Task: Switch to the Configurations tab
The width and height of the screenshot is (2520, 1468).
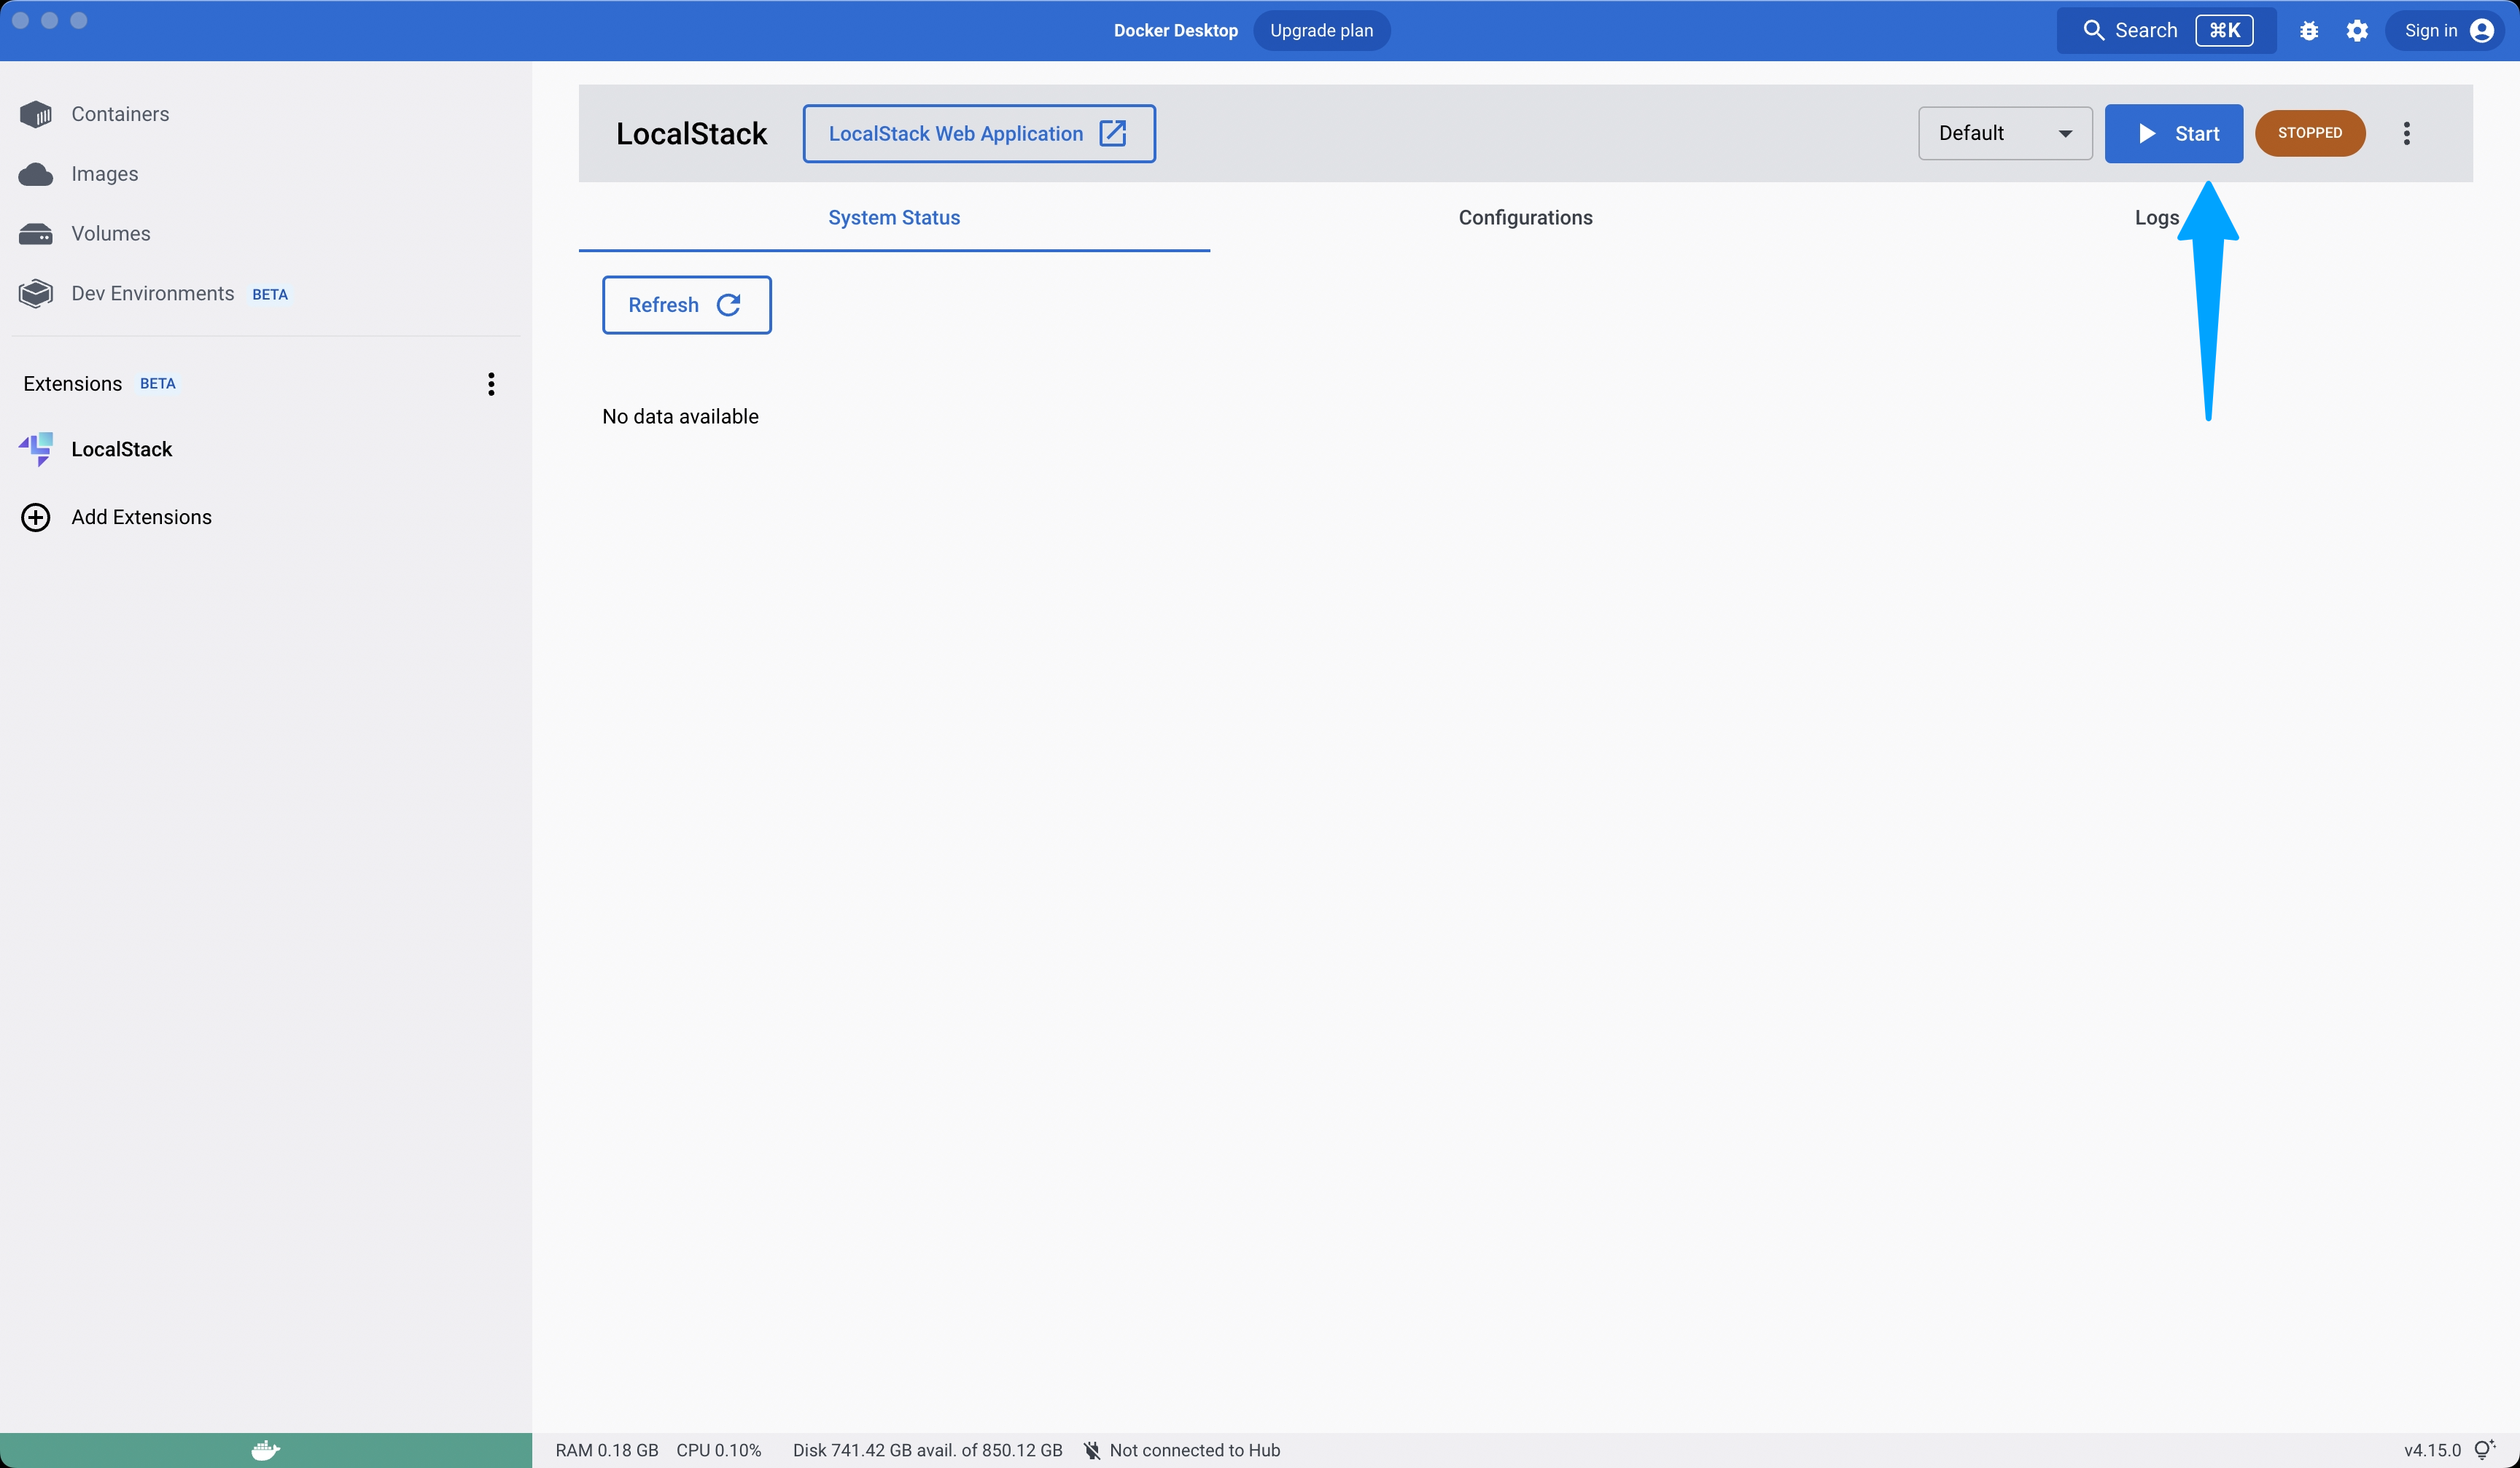Action: [x=1525, y=217]
